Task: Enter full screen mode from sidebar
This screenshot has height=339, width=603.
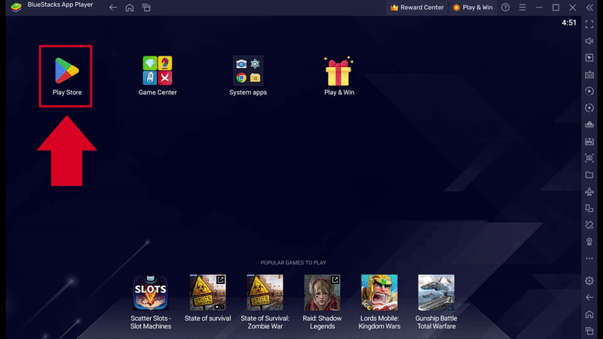Action: (589, 24)
